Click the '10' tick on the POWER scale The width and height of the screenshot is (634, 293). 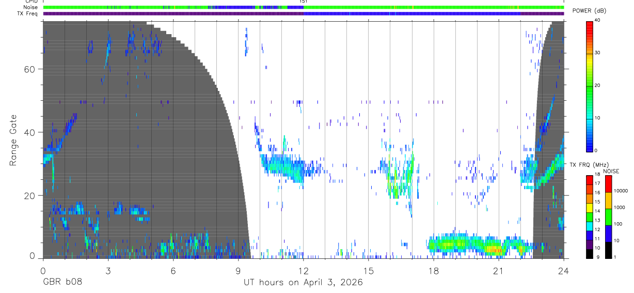pyautogui.click(x=598, y=118)
